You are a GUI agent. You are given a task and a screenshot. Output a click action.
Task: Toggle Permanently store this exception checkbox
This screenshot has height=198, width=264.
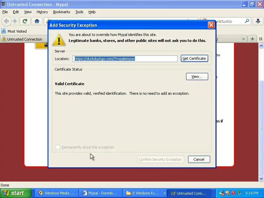pyautogui.click(x=58, y=147)
